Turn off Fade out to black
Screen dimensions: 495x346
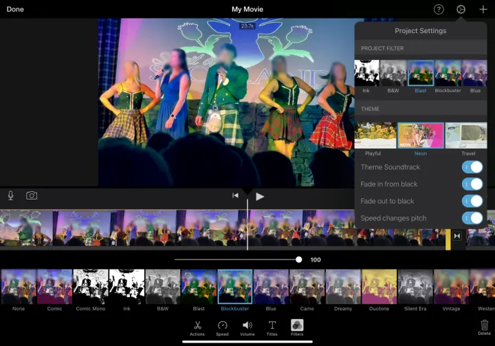coord(472,201)
